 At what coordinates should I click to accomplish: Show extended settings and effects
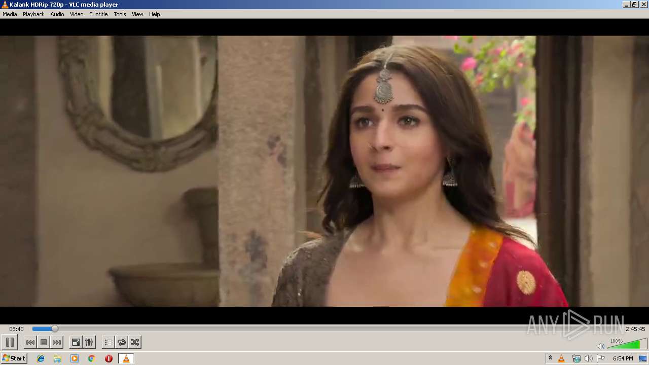pyautogui.click(x=89, y=342)
